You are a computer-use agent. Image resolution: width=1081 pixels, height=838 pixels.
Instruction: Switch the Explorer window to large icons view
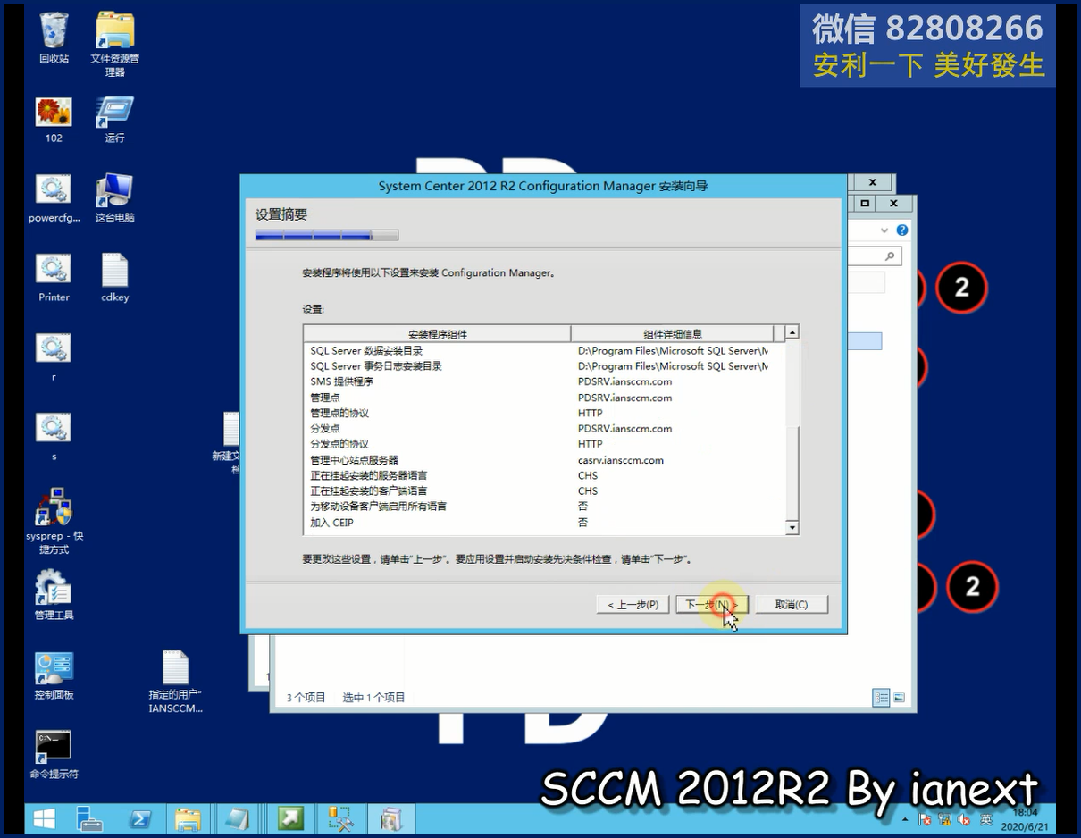[x=899, y=698]
